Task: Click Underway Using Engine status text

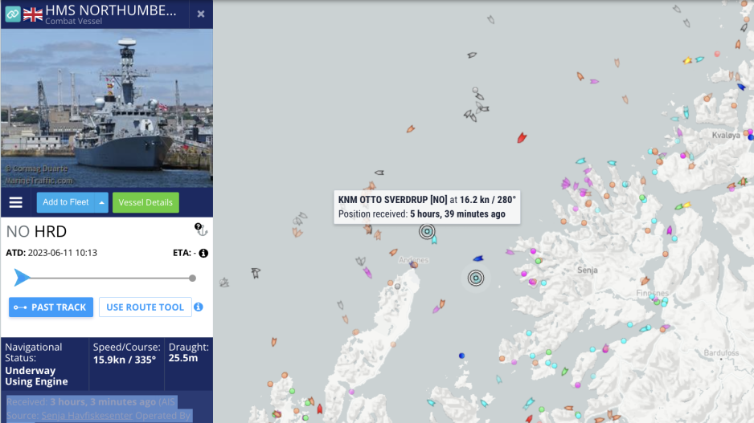Action: point(36,376)
